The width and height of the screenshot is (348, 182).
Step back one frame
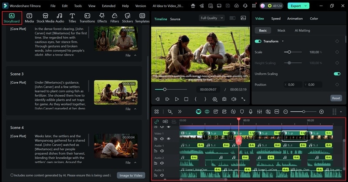157,99
